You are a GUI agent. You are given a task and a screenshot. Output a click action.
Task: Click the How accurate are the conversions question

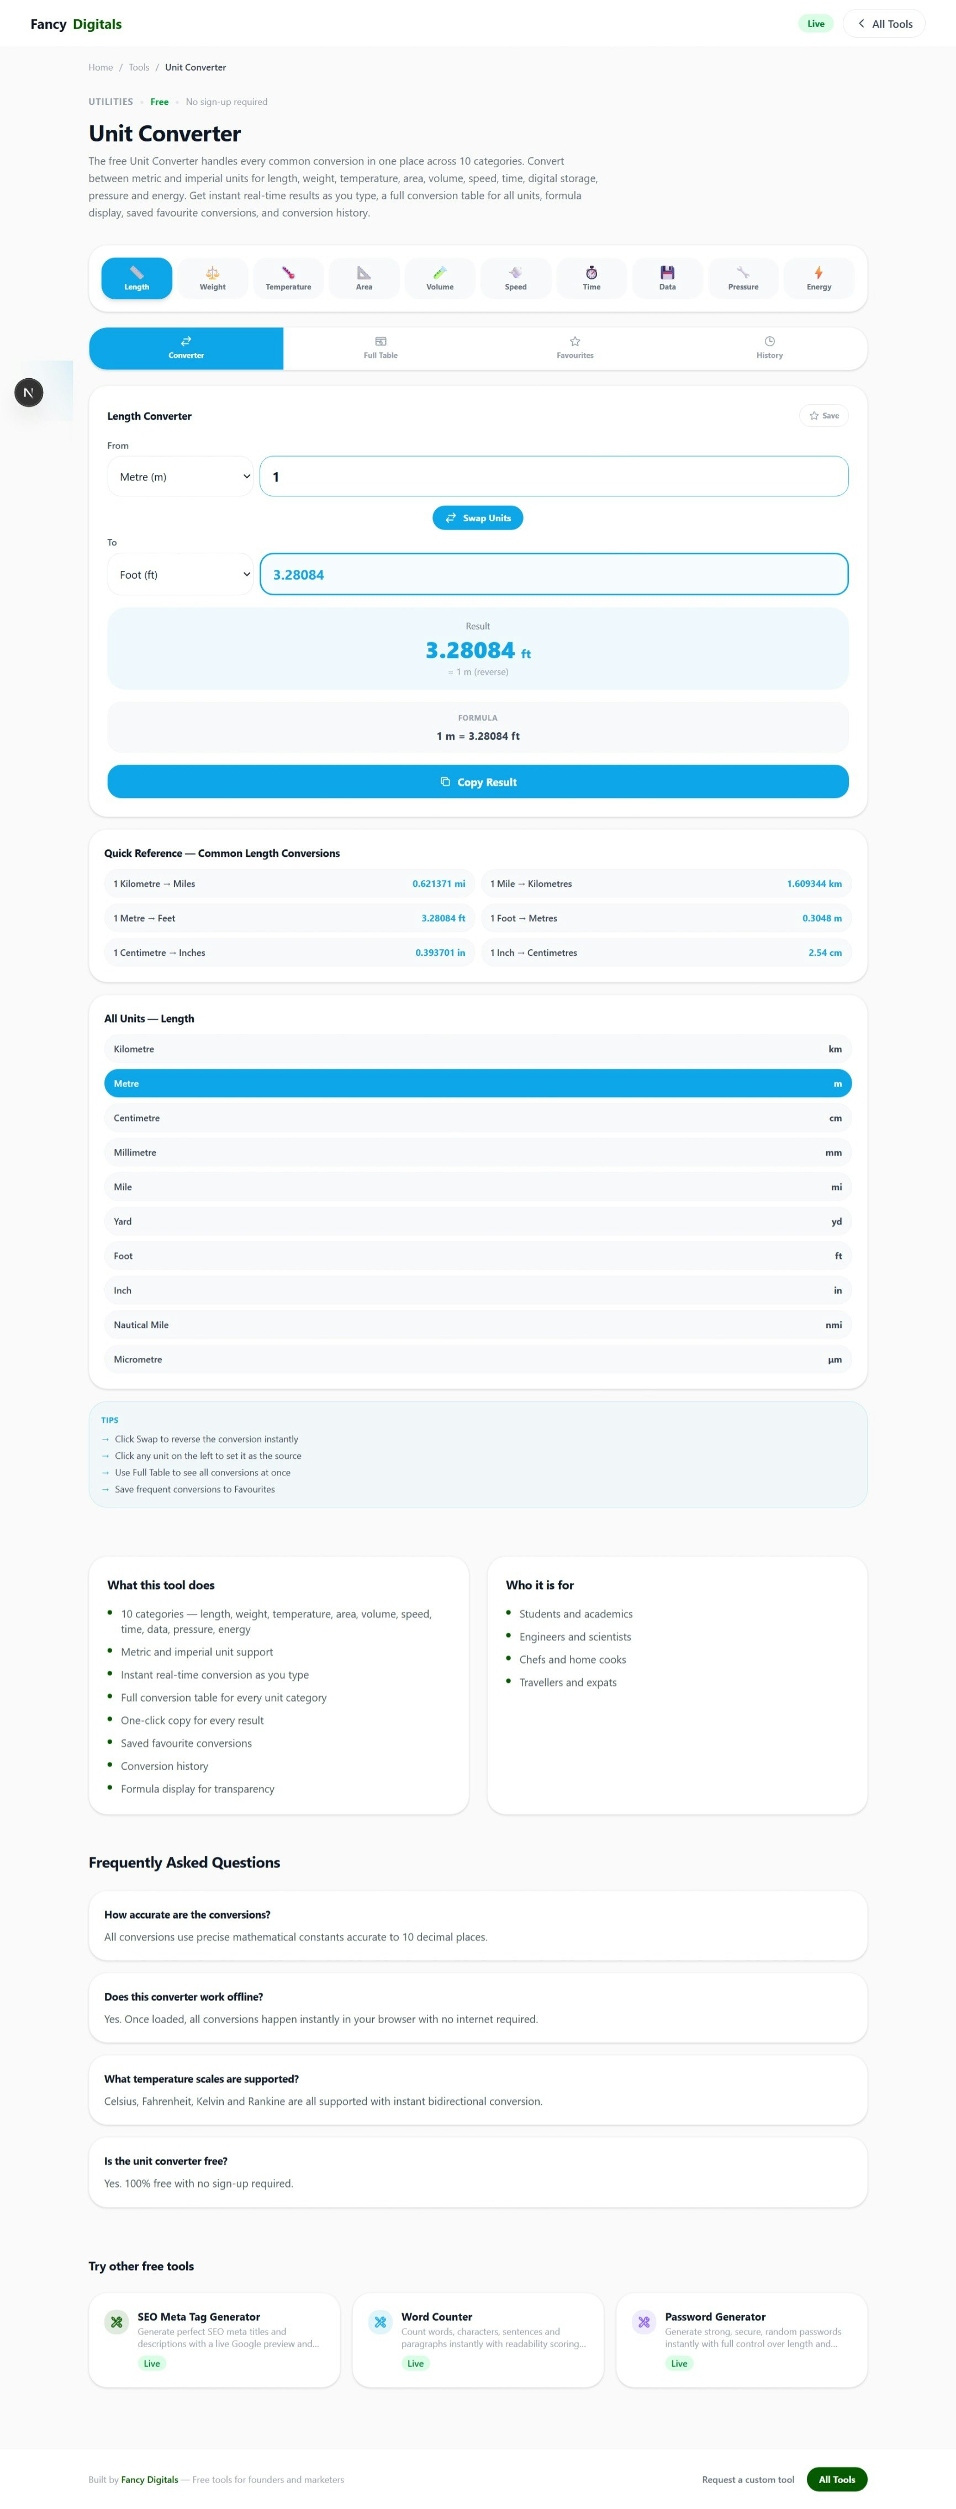pos(187,1915)
